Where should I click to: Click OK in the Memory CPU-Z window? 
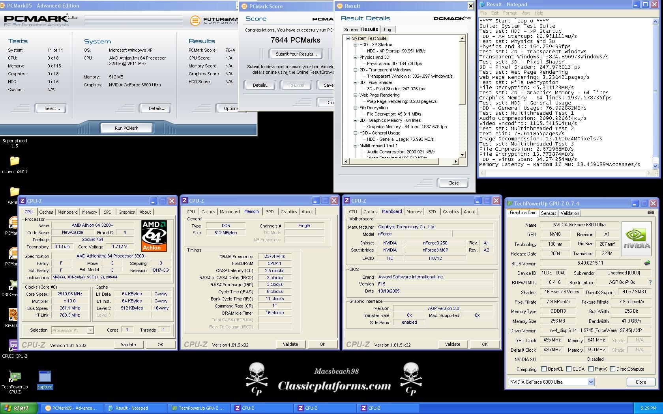click(x=322, y=344)
